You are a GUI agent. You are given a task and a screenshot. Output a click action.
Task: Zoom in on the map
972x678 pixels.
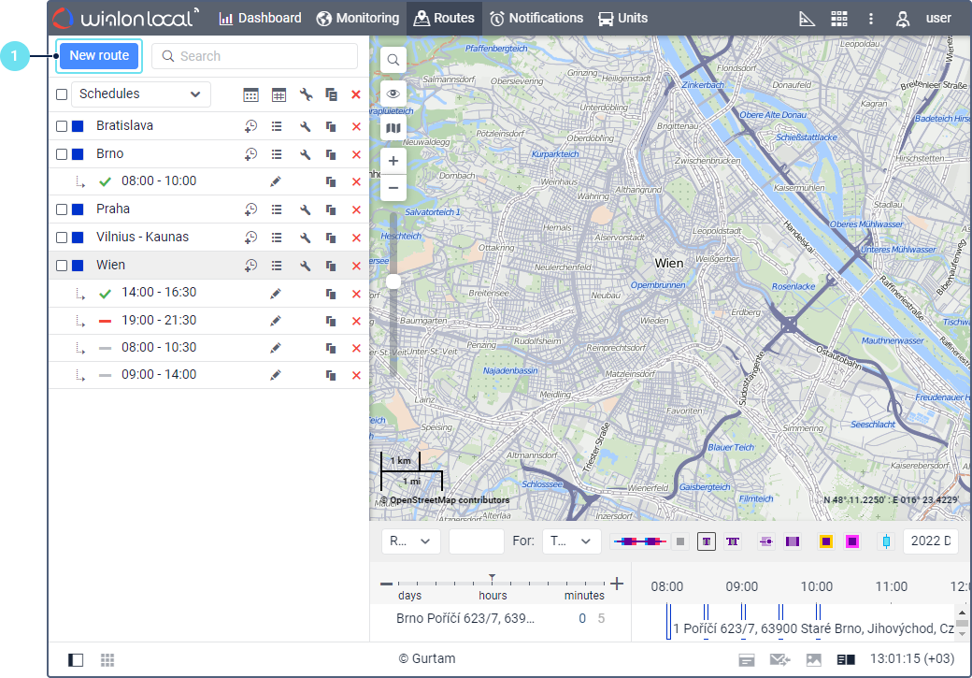(x=393, y=161)
